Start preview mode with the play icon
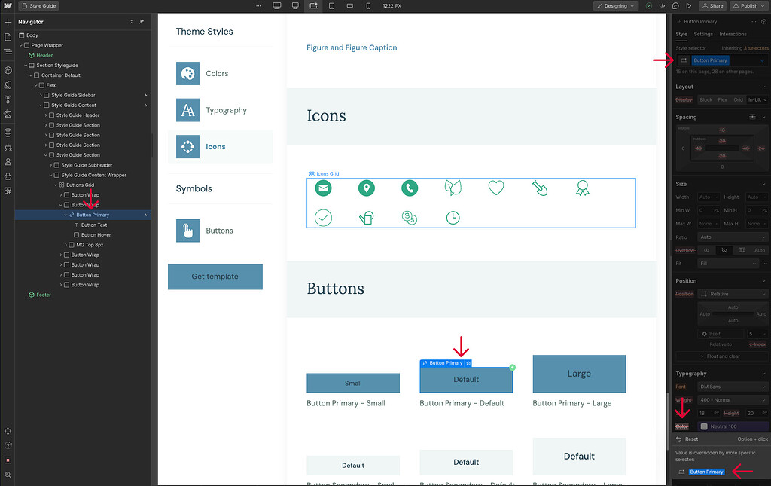 click(688, 5)
